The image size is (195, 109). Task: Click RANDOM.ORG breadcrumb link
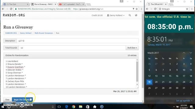11,33
